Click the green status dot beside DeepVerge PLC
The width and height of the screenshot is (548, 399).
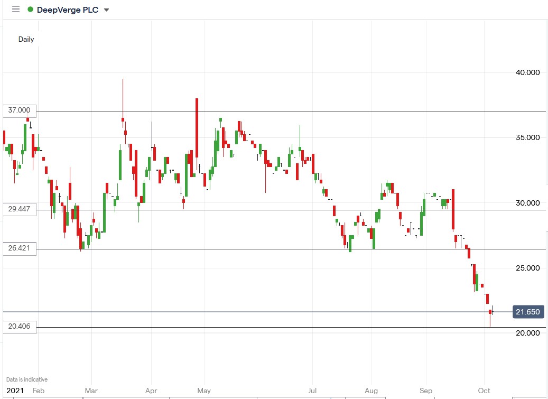pyautogui.click(x=31, y=9)
